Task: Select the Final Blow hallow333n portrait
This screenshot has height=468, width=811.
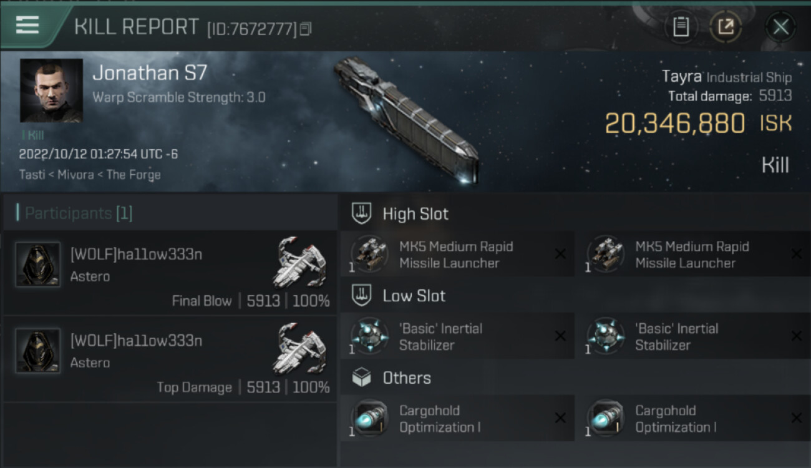Action: (x=38, y=265)
